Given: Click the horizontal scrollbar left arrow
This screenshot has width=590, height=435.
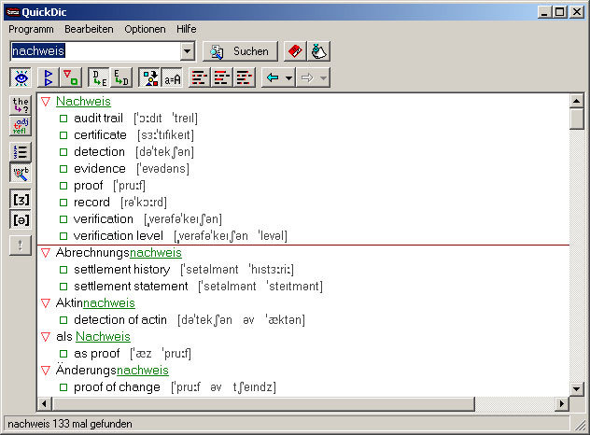Looking at the screenshot, I should tap(44, 404).
